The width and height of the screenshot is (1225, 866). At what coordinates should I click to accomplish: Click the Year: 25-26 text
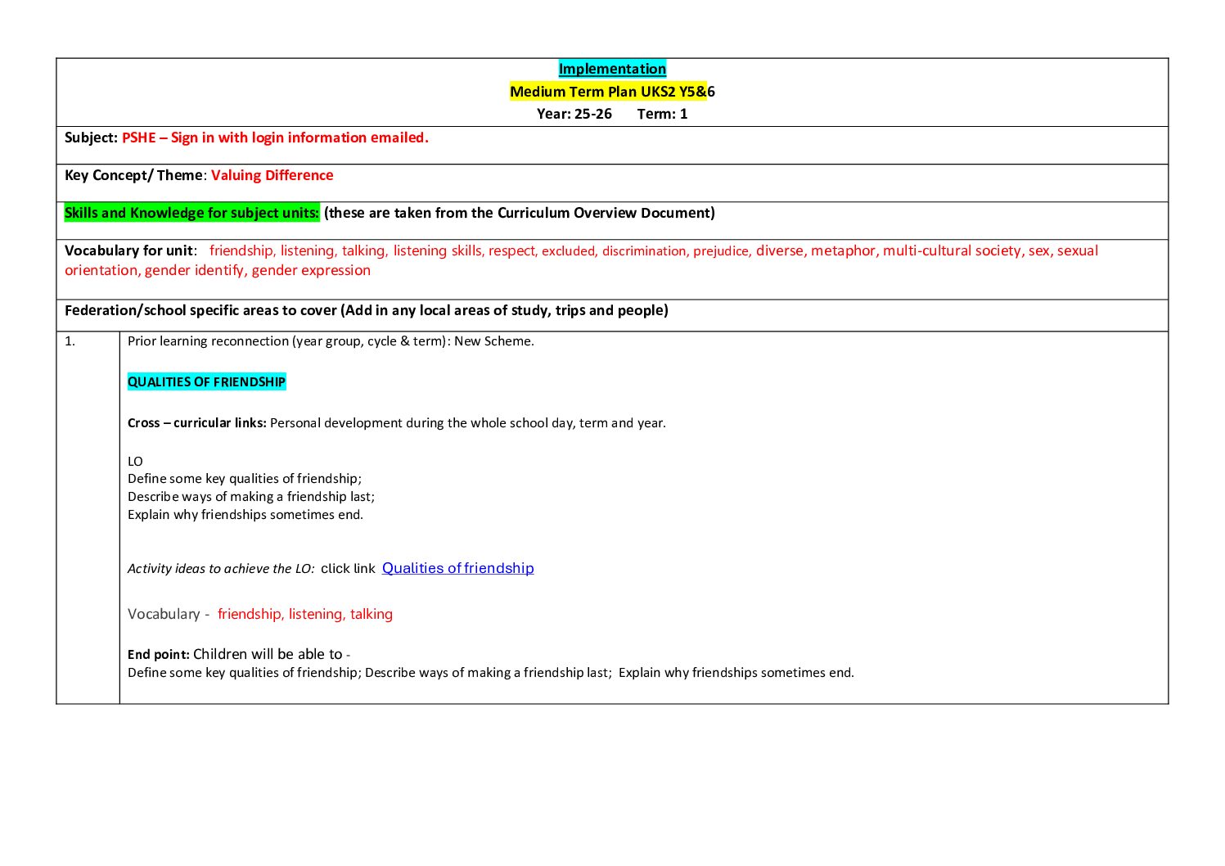pyautogui.click(x=574, y=114)
